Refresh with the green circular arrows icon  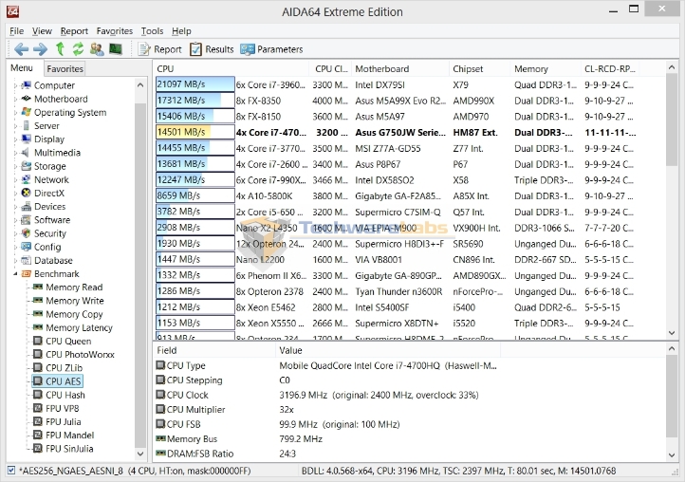[78, 49]
